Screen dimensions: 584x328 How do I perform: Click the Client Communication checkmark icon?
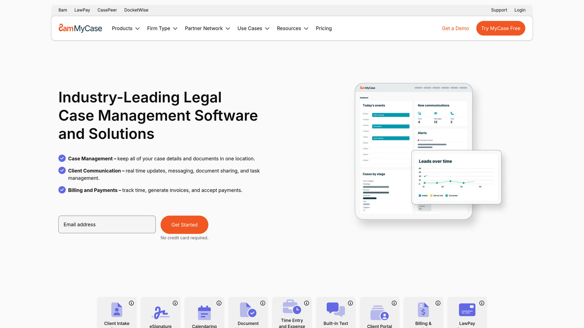[x=62, y=170]
